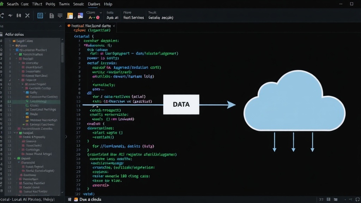Viewport: 361px width, 203px height.
Task: Click the "Adlur coios" panel header
Action: coord(14,34)
